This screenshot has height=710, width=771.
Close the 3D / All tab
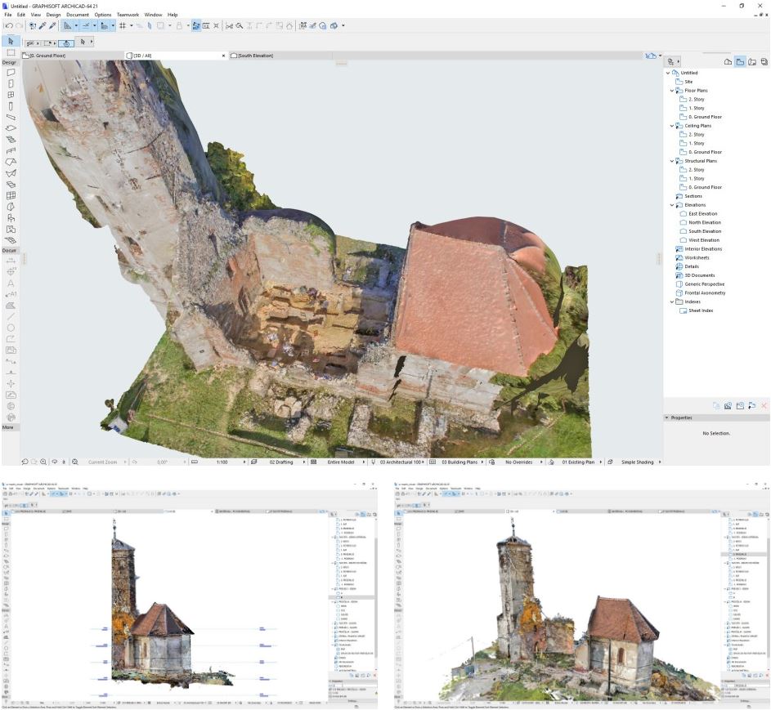coord(224,56)
